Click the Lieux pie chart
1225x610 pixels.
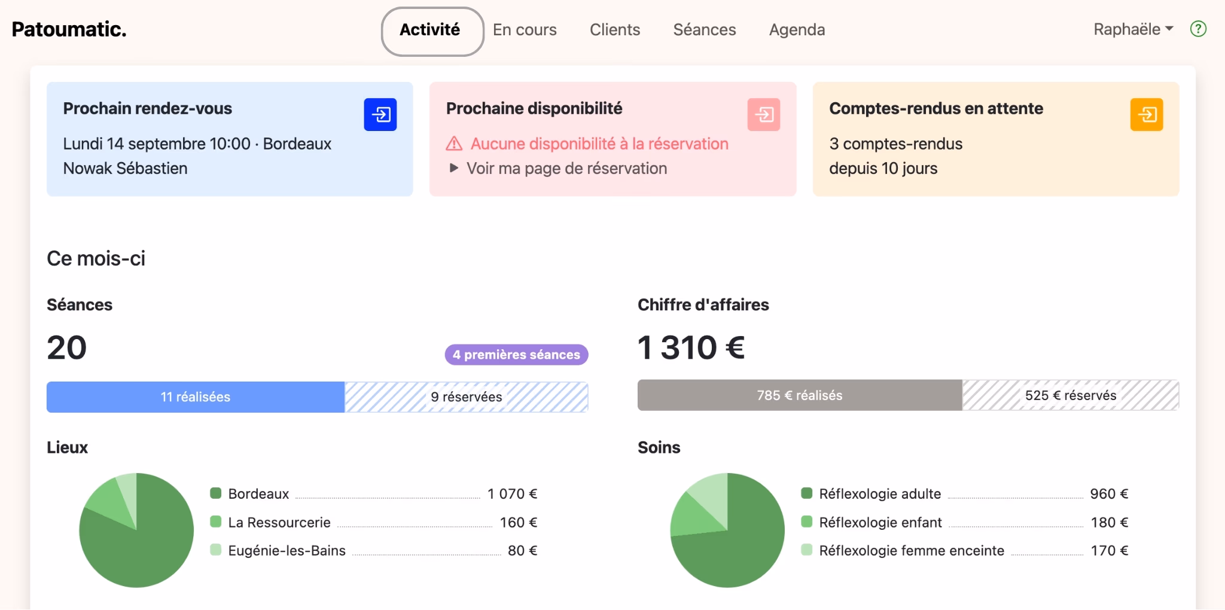[x=136, y=530]
